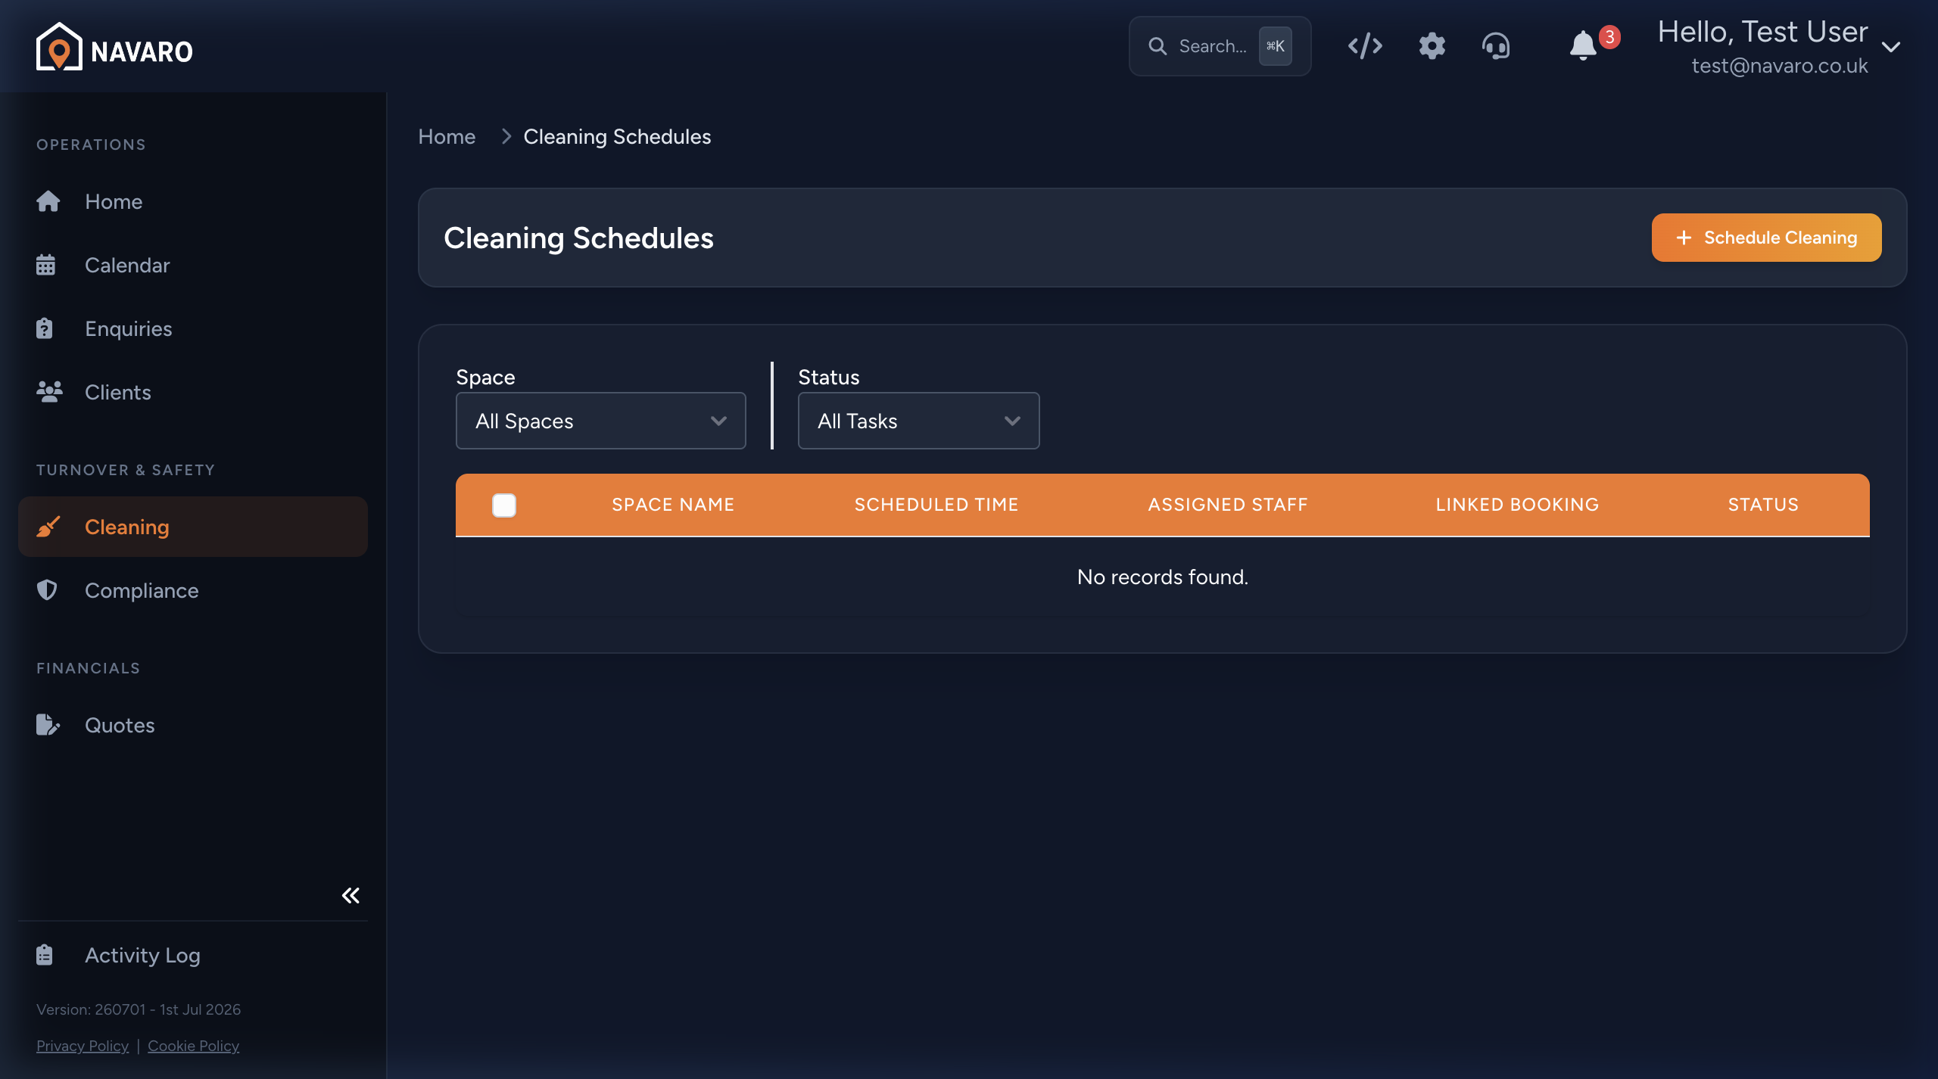The image size is (1938, 1079).
Task: Open the Cookie Policy link
Action: click(193, 1046)
